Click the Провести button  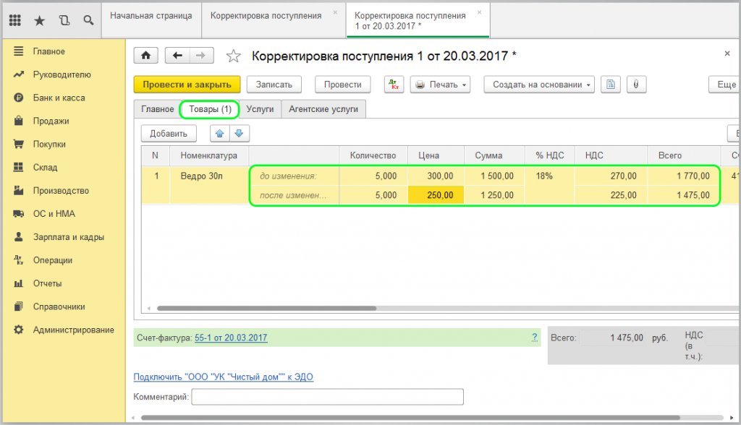[x=342, y=85]
